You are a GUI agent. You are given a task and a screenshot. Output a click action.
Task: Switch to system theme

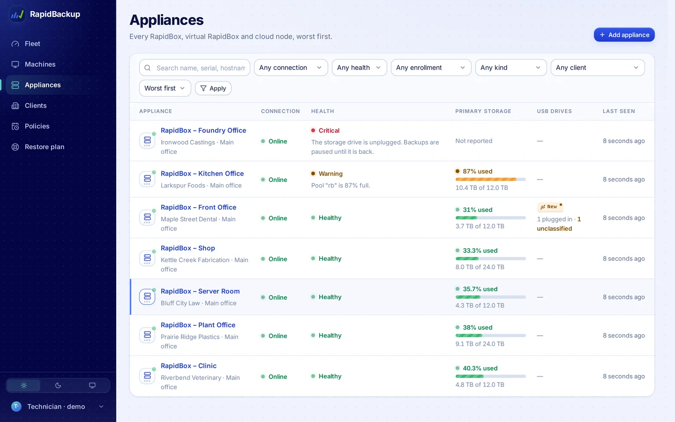(92, 385)
